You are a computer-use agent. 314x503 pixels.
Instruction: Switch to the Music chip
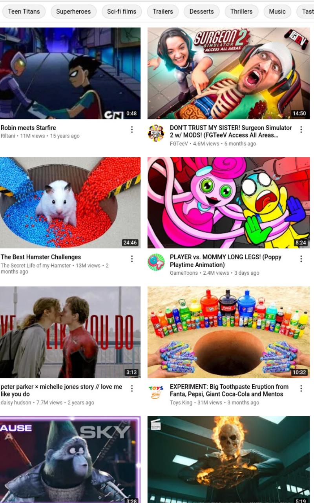(x=277, y=11)
